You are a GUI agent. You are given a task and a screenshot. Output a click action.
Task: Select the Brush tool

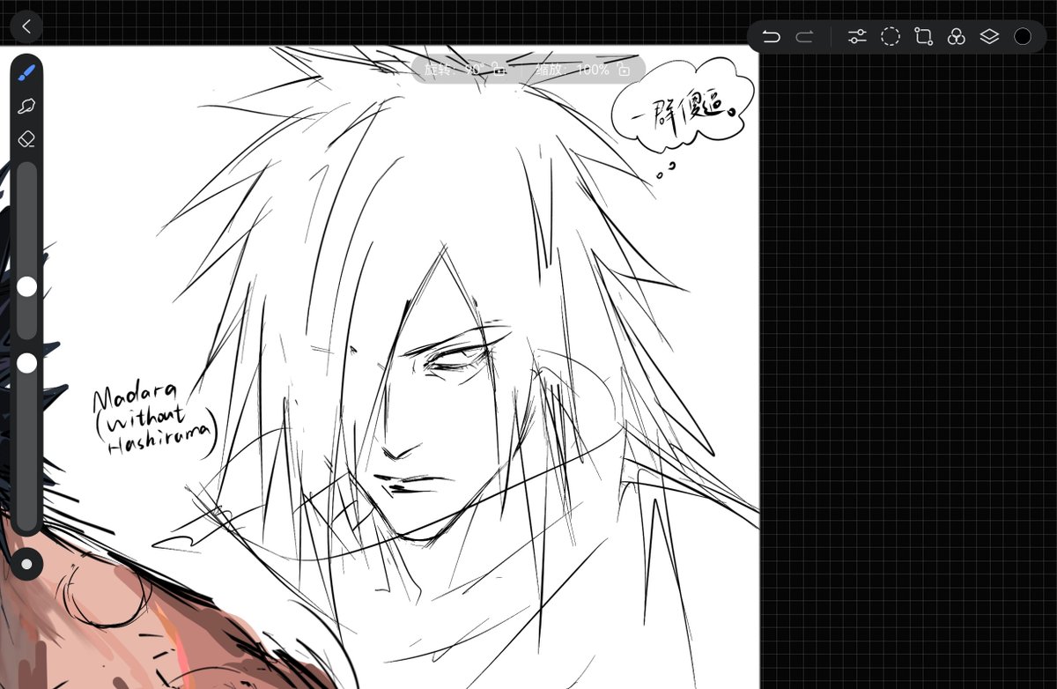click(26, 73)
